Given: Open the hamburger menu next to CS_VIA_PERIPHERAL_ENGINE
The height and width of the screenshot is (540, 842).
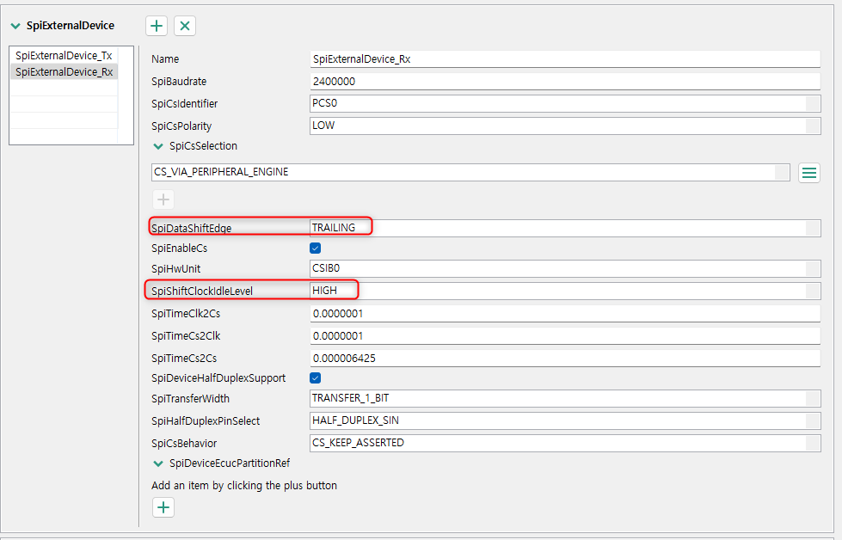Looking at the screenshot, I should pyautogui.click(x=808, y=172).
